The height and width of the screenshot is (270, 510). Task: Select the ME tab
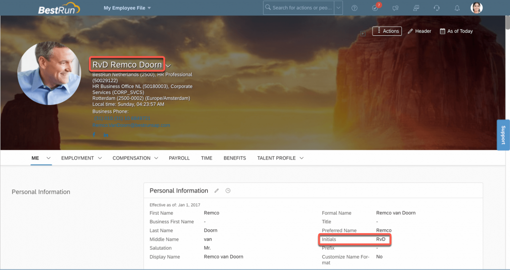tap(35, 158)
